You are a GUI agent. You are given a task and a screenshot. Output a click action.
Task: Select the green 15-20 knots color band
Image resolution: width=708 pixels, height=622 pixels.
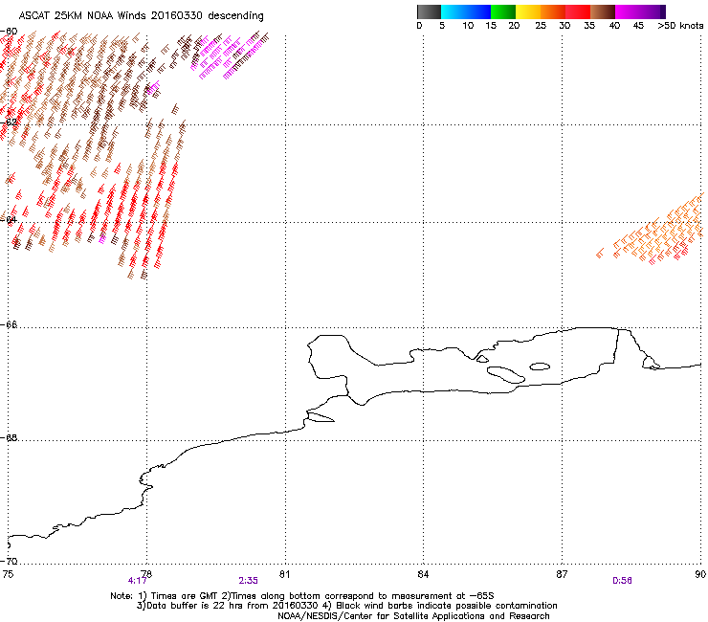coord(503,11)
